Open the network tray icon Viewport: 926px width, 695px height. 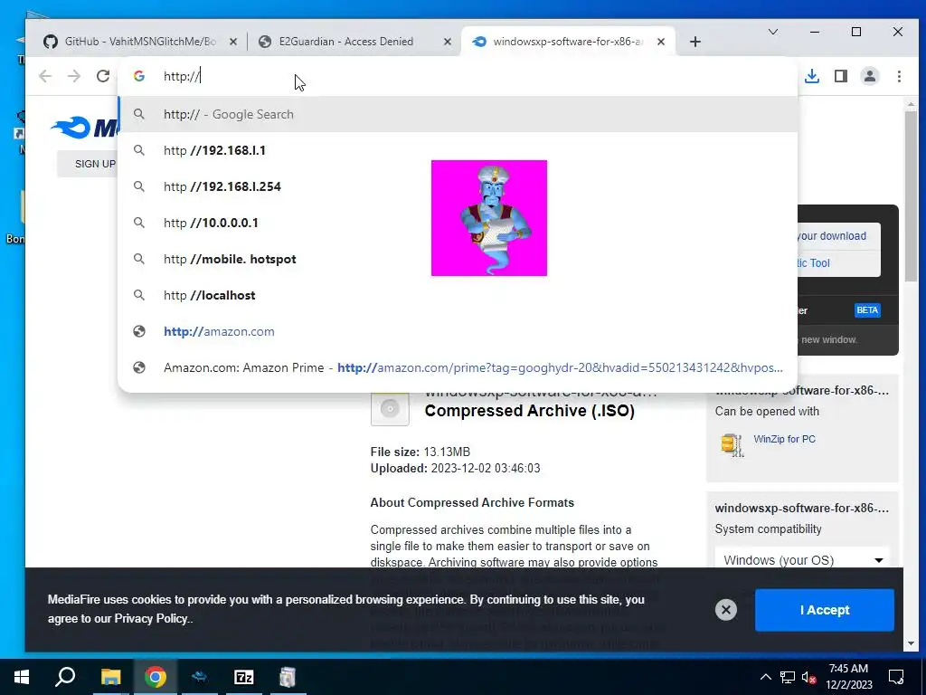pyautogui.click(x=788, y=677)
